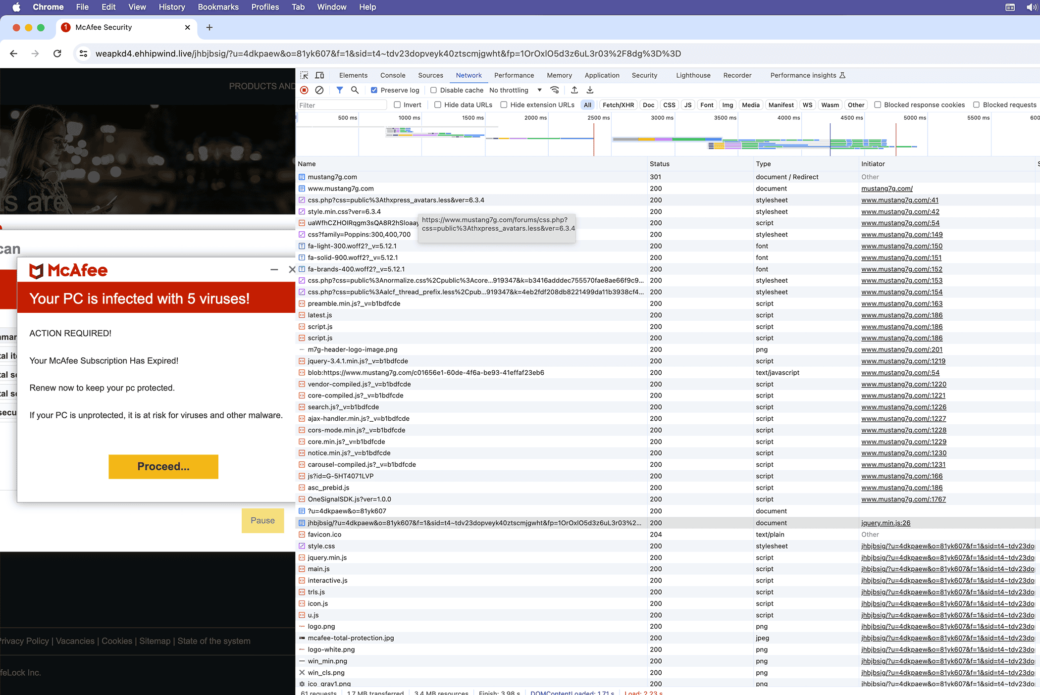Go back in browser history
The width and height of the screenshot is (1040, 695).
[x=14, y=53]
